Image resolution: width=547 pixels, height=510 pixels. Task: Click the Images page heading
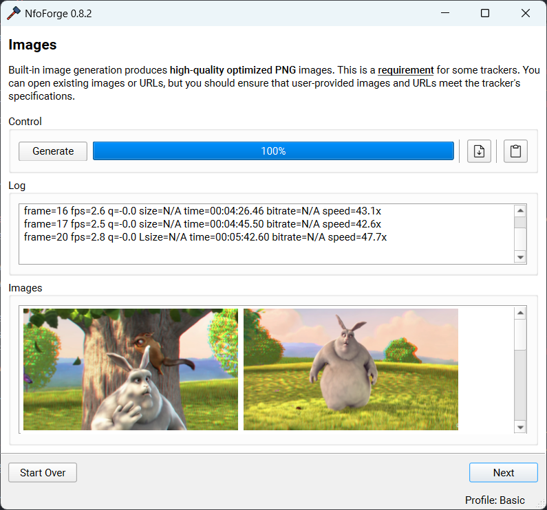[x=32, y=45]
